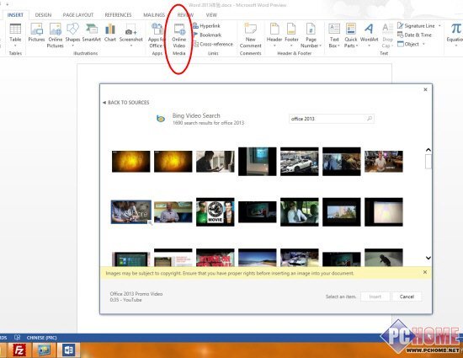463x358 pixels.
Task: Click the Online Video button
Action: coord(179,35)
